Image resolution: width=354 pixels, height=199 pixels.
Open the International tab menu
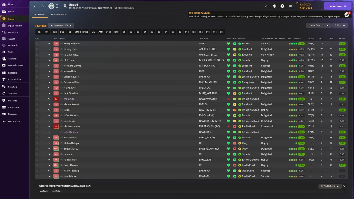pos(59,15)
